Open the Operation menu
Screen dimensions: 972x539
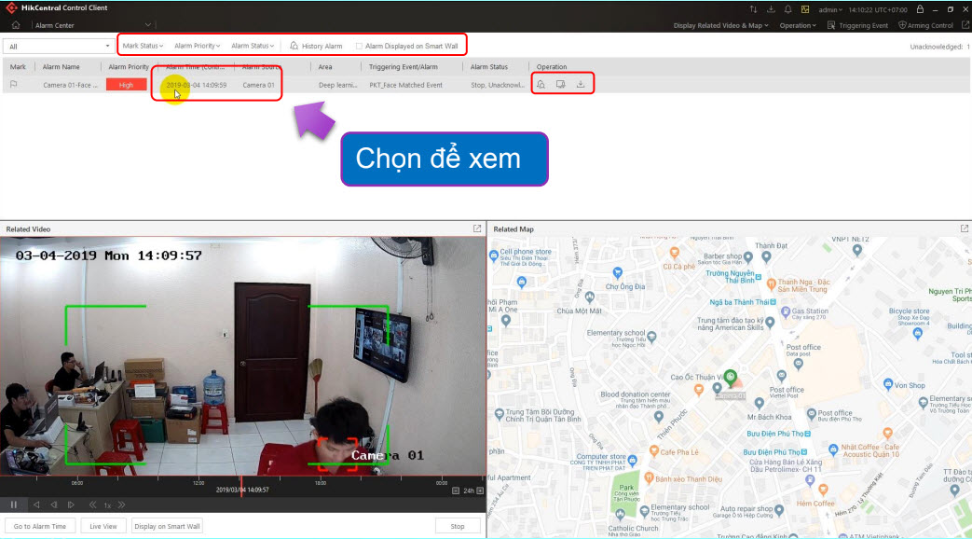pos(800,25)
